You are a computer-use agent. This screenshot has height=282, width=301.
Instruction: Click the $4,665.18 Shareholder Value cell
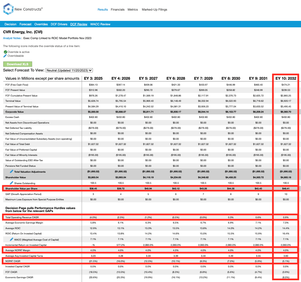pyautogui.click(x=286, y=178)
